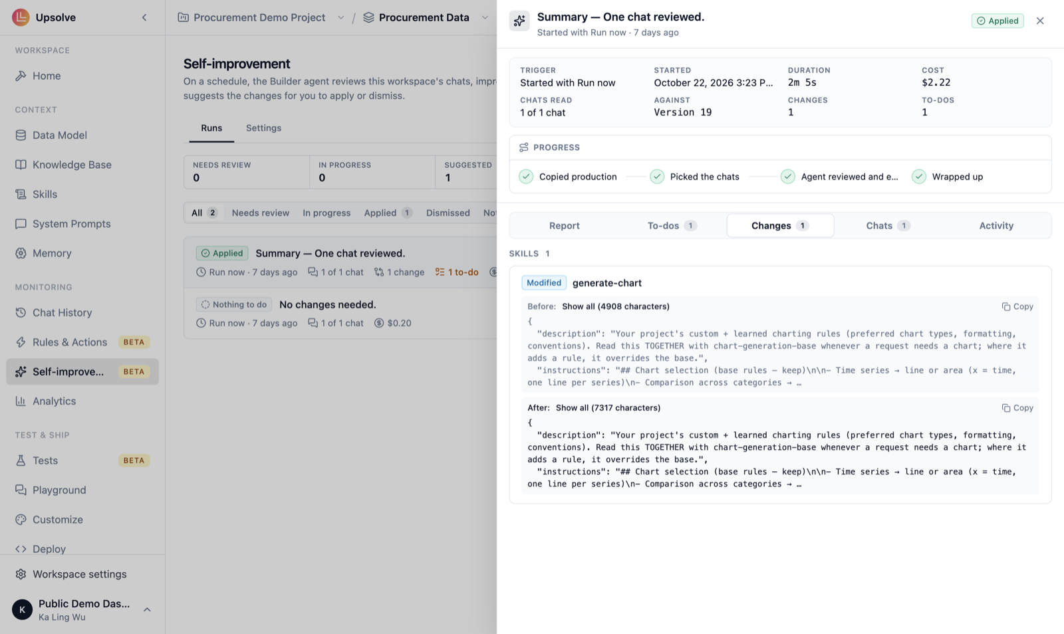Switch to the To-dos tab
The image size is (1064, 634).
[x=672, y=226]
